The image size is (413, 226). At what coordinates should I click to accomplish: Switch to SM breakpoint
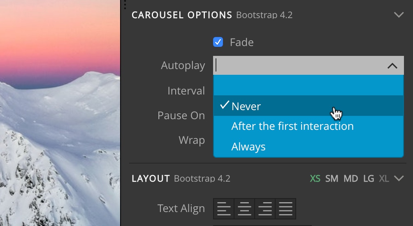click(332, 179)
